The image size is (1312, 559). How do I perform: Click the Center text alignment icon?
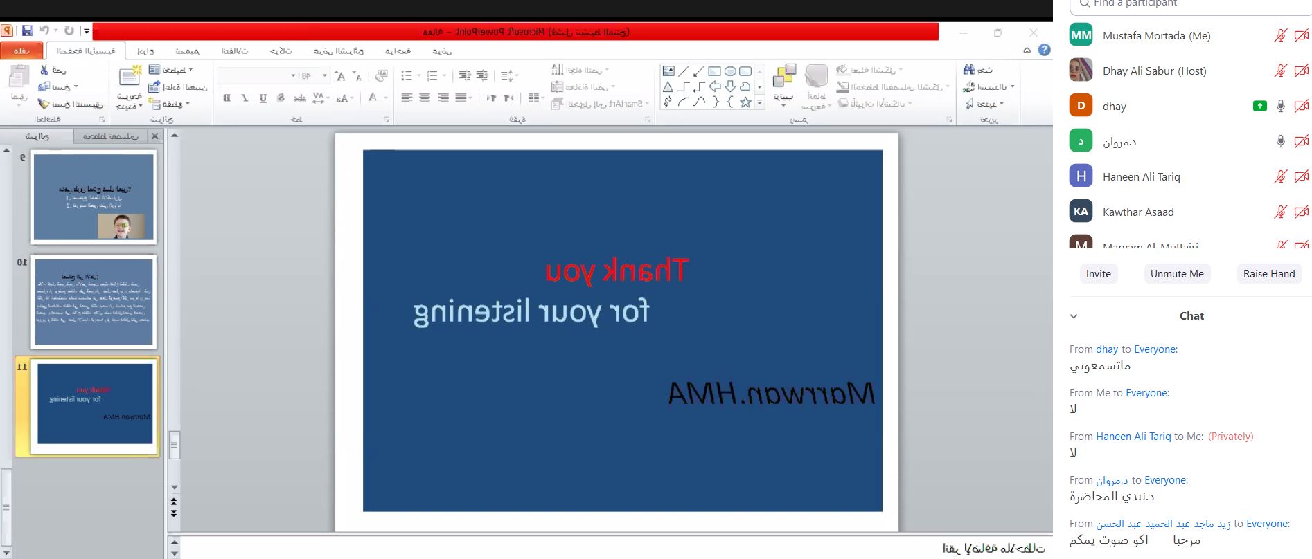point(425,98)
